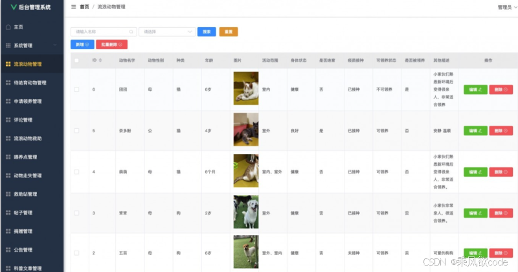The width and height of the screenshot is (518, 272).
Task: Check the row checkbox for ID 4
Action: tap(76, 172)
